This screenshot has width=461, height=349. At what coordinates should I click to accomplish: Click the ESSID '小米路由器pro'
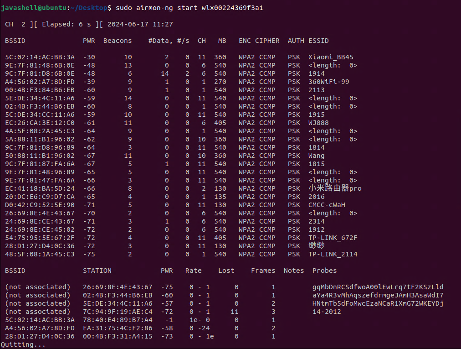335,188
